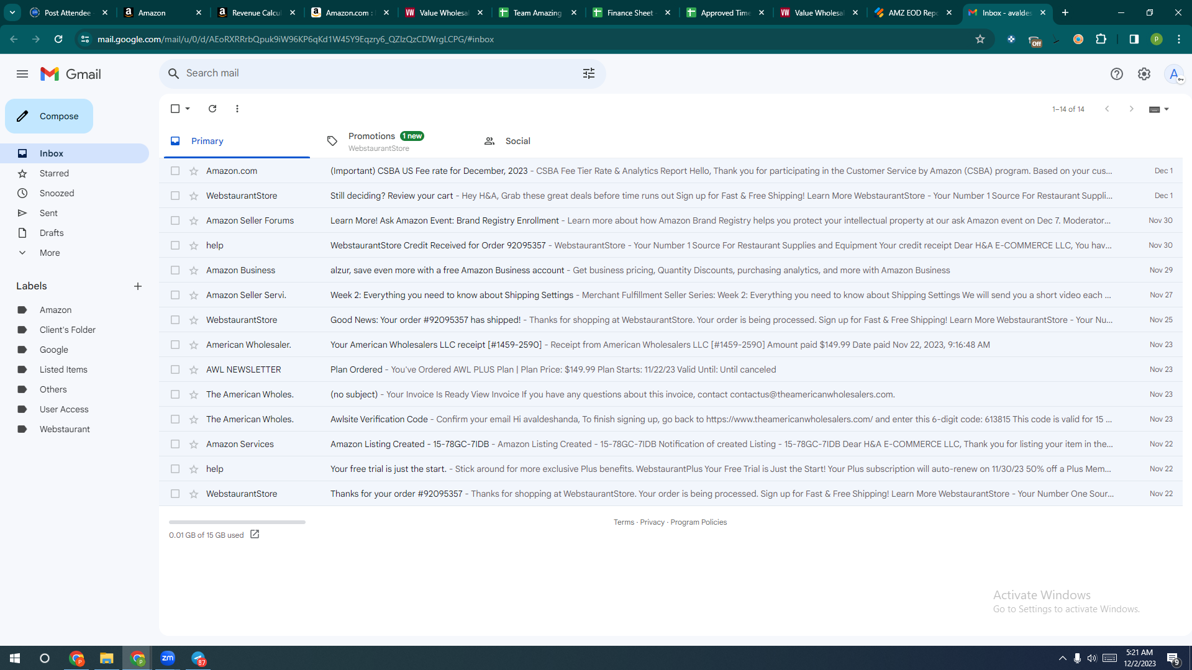Select the Amazon Services email checkbox
The height and width of the screenshot is (670, 1192).
point(175,444)
